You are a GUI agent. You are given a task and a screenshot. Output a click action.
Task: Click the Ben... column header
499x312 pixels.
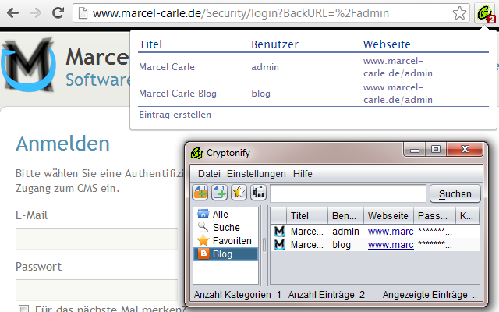click(346, 216)
